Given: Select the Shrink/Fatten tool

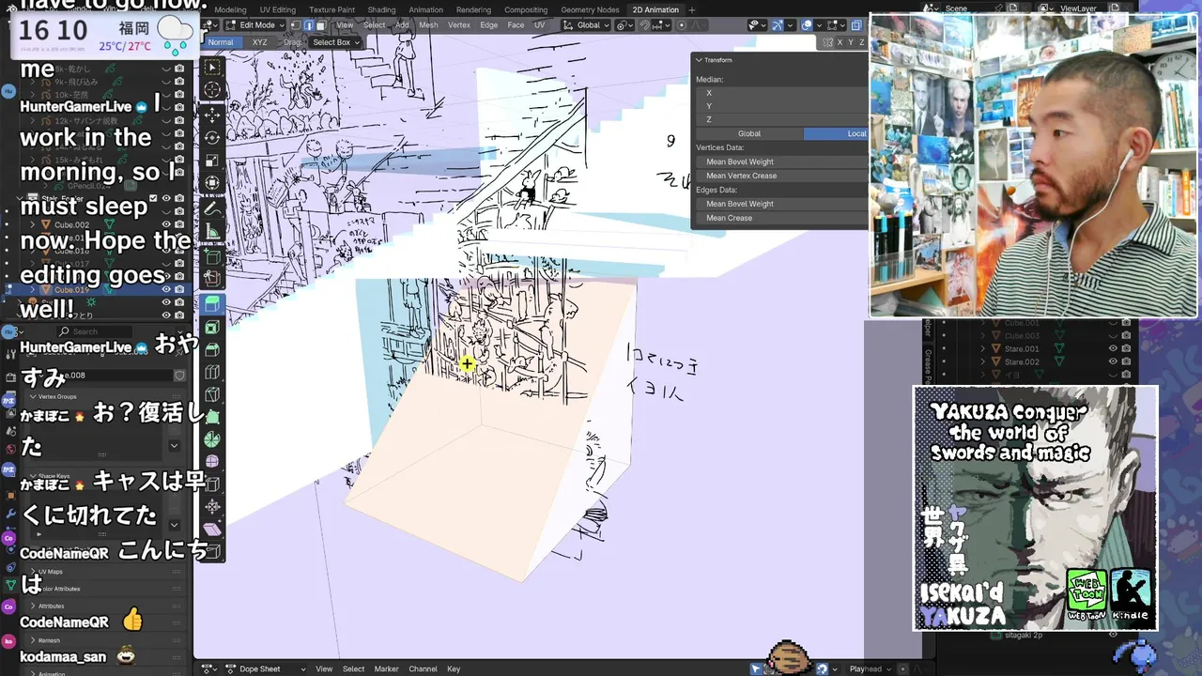Looking at the screenshot, I should 213,507.
